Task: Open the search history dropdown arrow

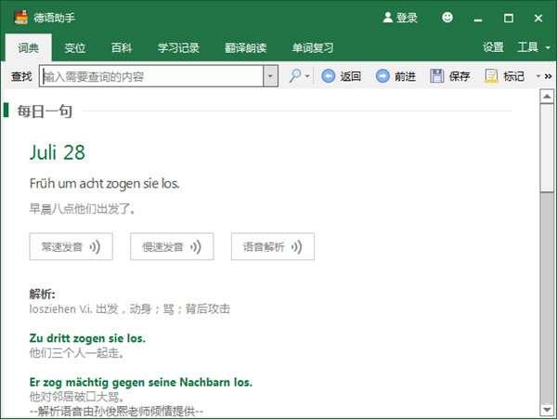Action: pos(270,76)
